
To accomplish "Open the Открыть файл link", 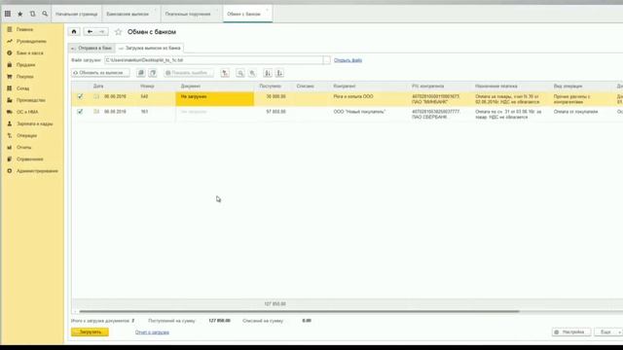I will click(x=348, y=60).
